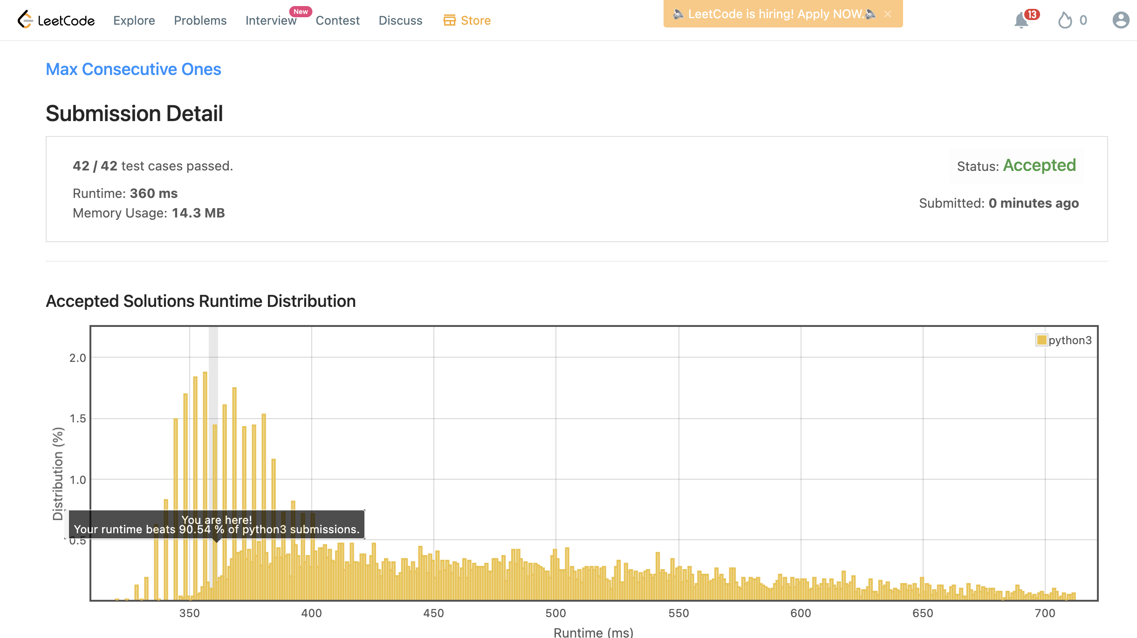This screenshot has height=638, width=1137.
Task: Navigate to Discuss
Action: [x=400, y=20]
